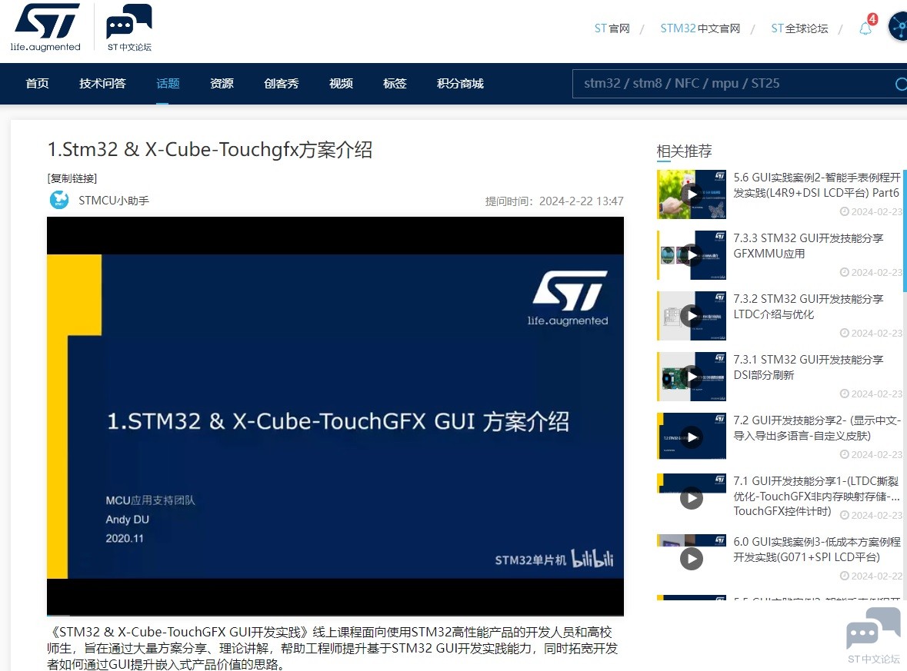Open 5.6 GUI实践案例2-智能手表例程 title link

817,185
